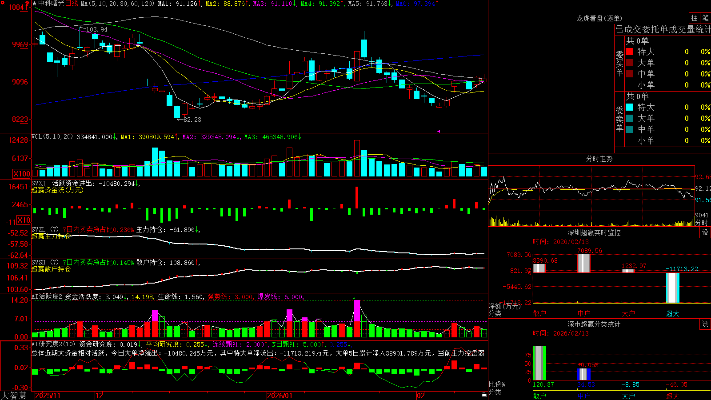Image resolution: width=711 pixels, height=400 pixels.
Task: Click the 3390.68 散户 bar value
Action: (x=545, y=261)
